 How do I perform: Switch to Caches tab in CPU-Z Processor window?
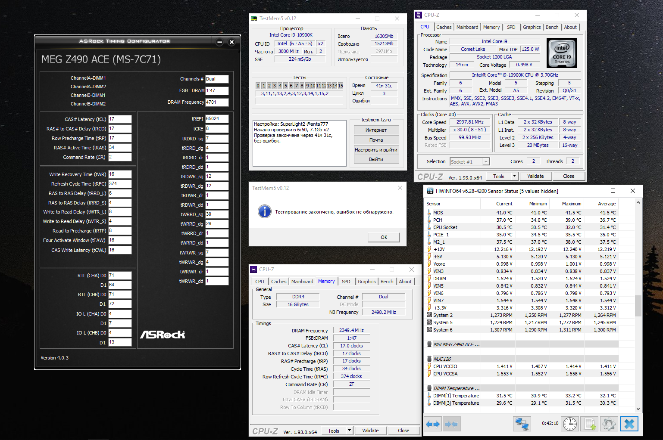[444, 27]
